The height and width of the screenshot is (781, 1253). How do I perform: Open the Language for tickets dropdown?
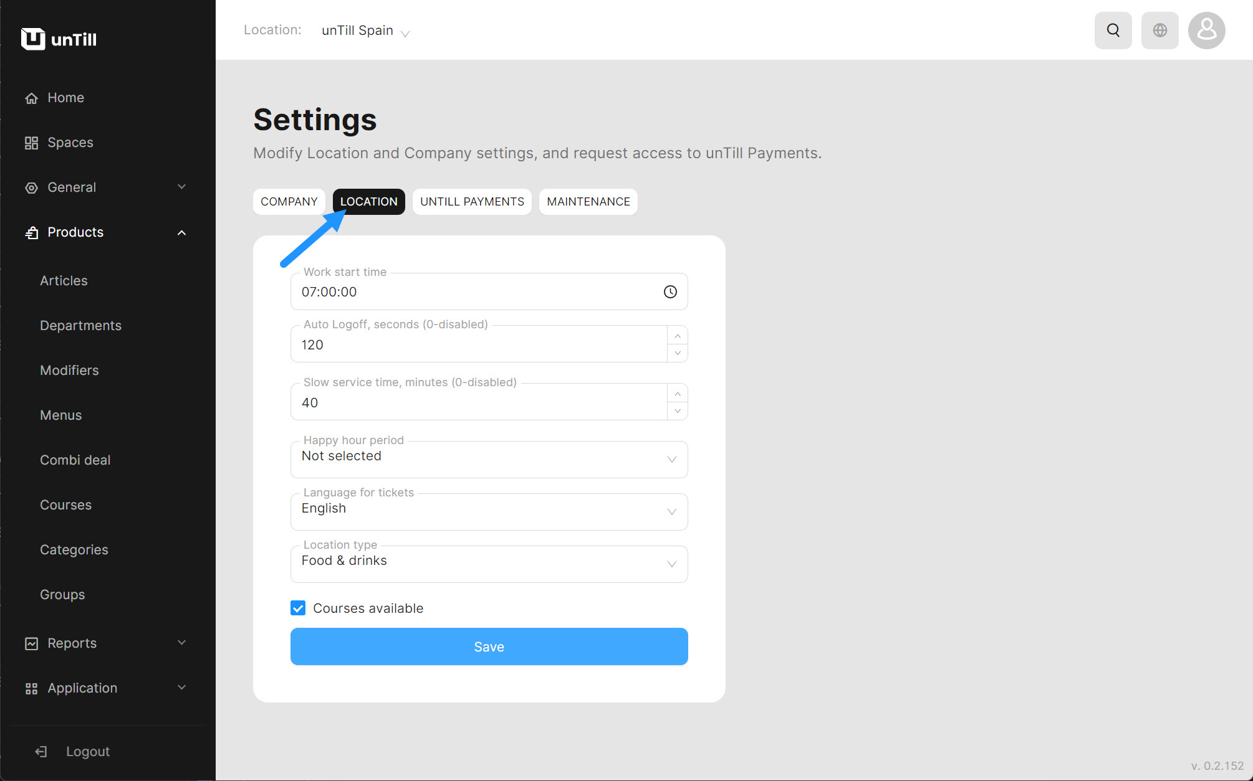pyautogui.click(x=489, y=511)
